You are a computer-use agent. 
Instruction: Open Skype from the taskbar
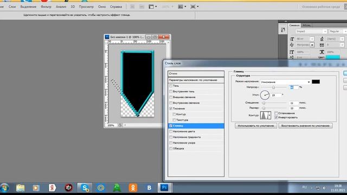pos(85,188)
